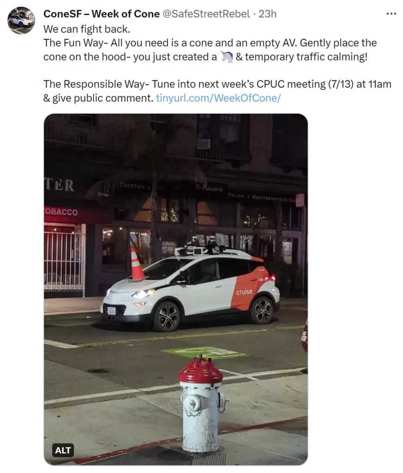Click the cruise logo on the car door
403x473 pixels.
[x=244, y=292]
